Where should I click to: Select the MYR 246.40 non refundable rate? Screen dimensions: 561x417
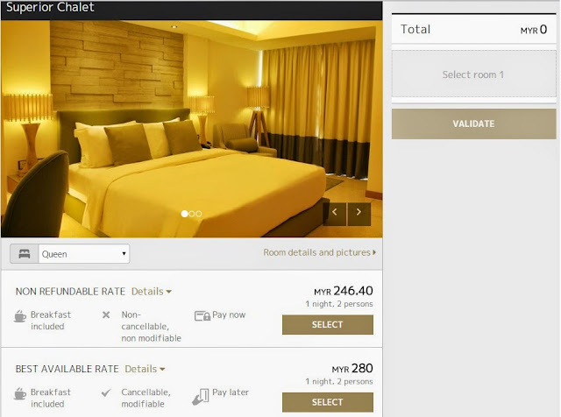tap(327, 325)
